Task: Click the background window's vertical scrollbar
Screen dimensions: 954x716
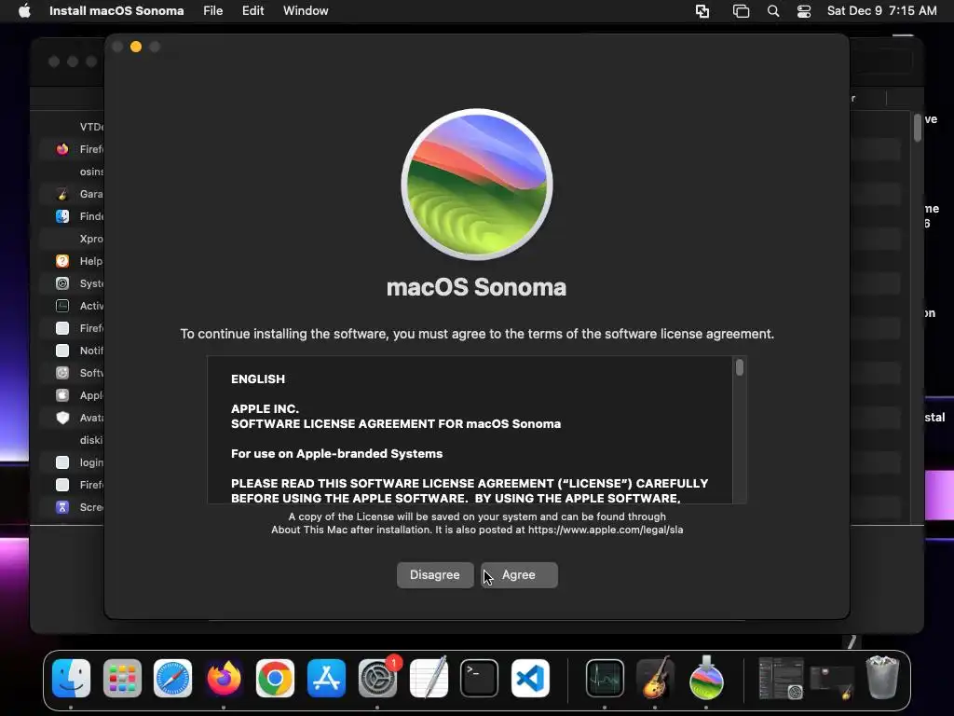Action: [918, 128]
